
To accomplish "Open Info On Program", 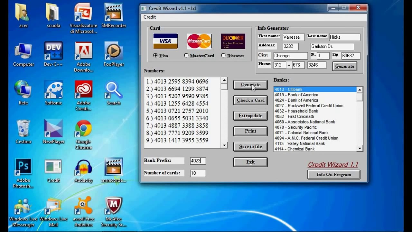I will click(334, 175).
